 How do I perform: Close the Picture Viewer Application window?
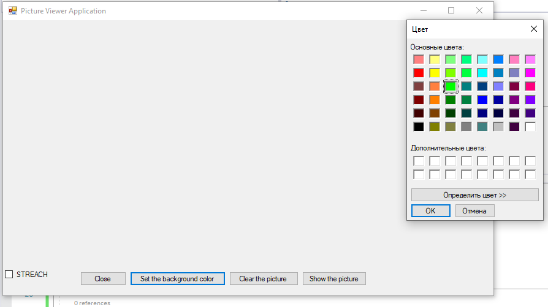tap(479, 11)
